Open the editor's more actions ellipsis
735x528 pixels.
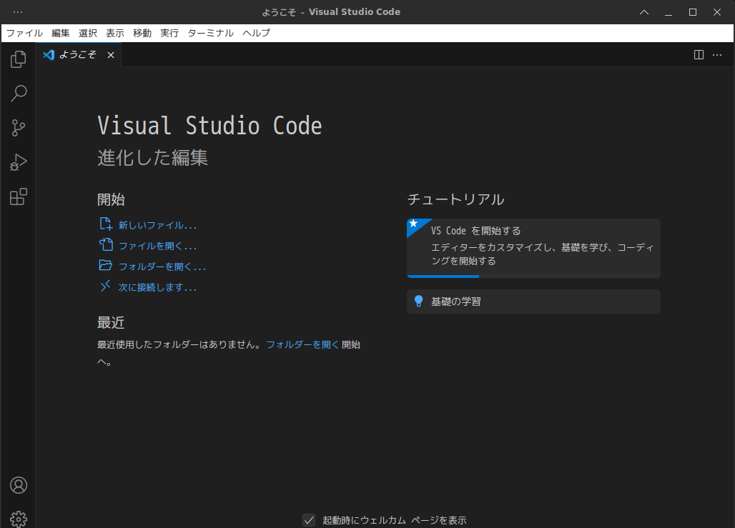(717, 55)
